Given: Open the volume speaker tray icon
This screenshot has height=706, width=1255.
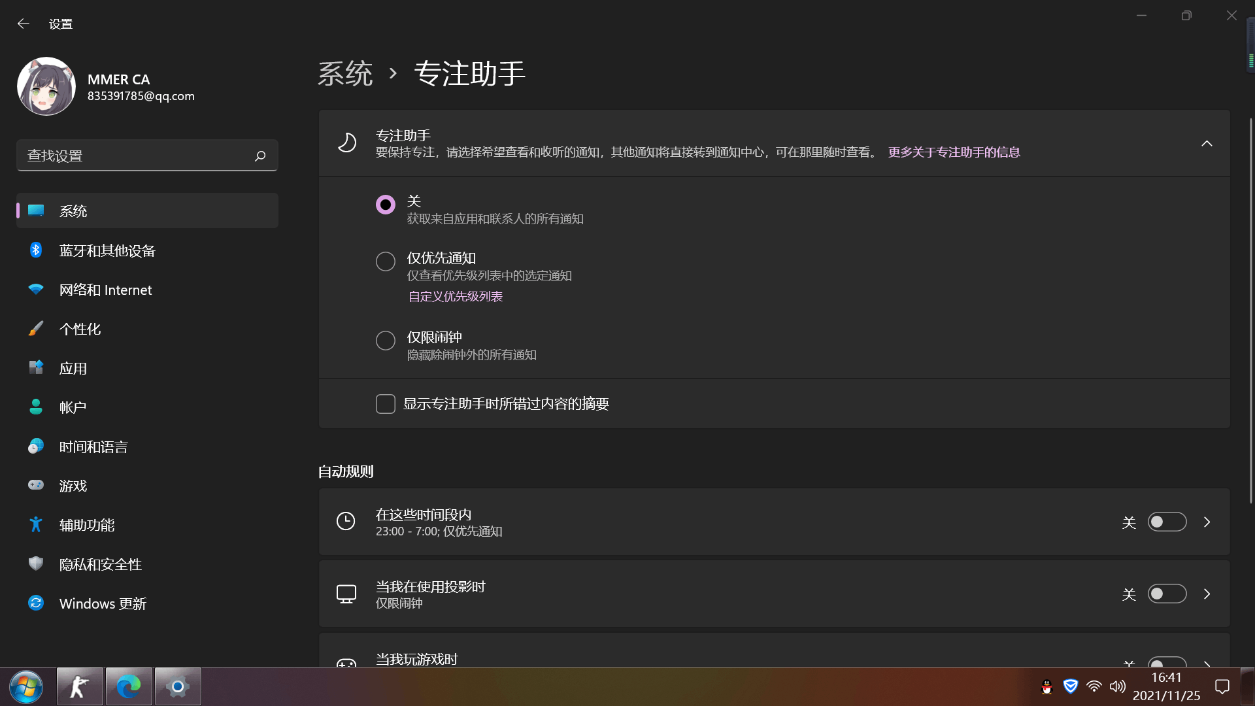Looking at the screenshot, I should (1118, 686).
